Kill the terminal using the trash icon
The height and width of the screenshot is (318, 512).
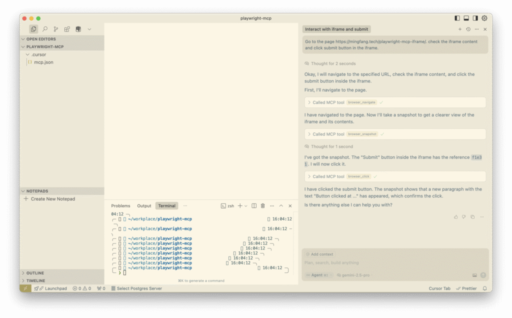click(262, 206)
